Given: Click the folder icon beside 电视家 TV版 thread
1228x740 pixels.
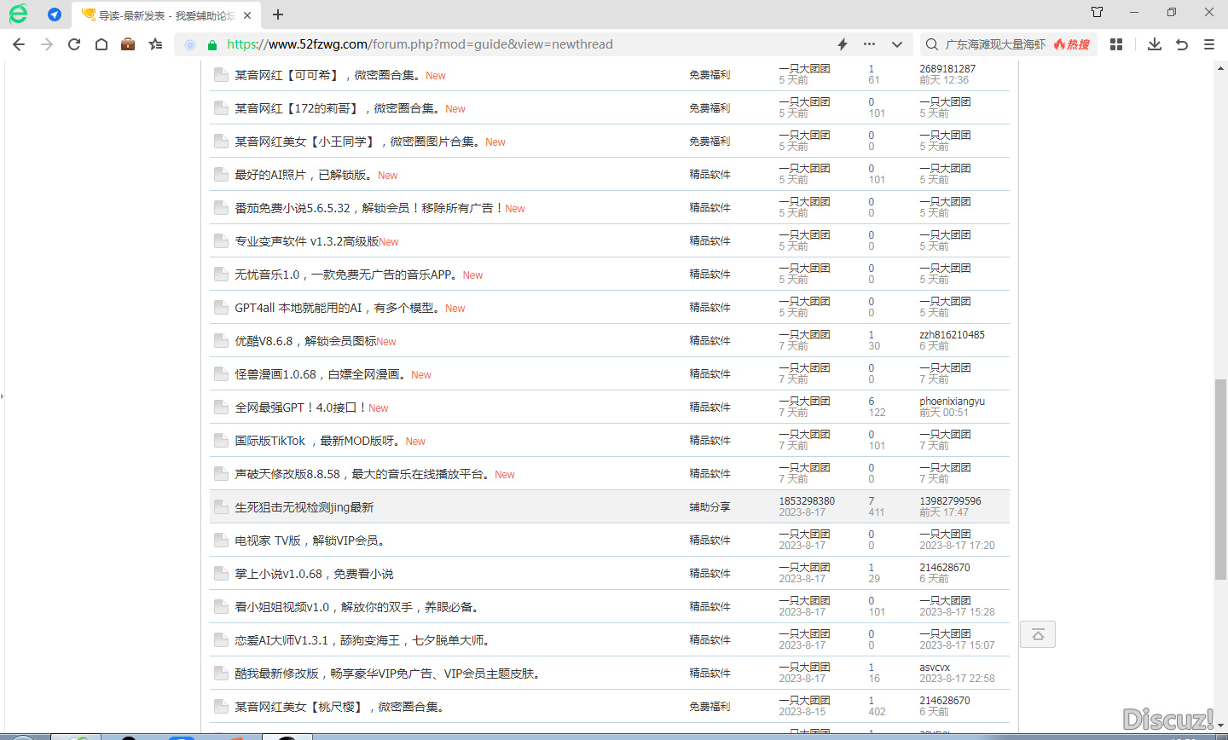Looking at the screenshot, I should pos(221,541).
